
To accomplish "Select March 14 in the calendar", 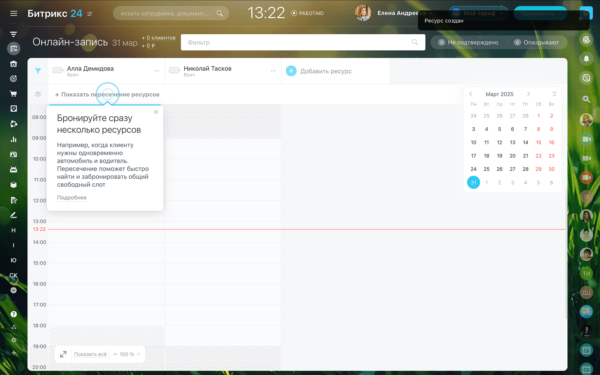I will coord(525,142).
